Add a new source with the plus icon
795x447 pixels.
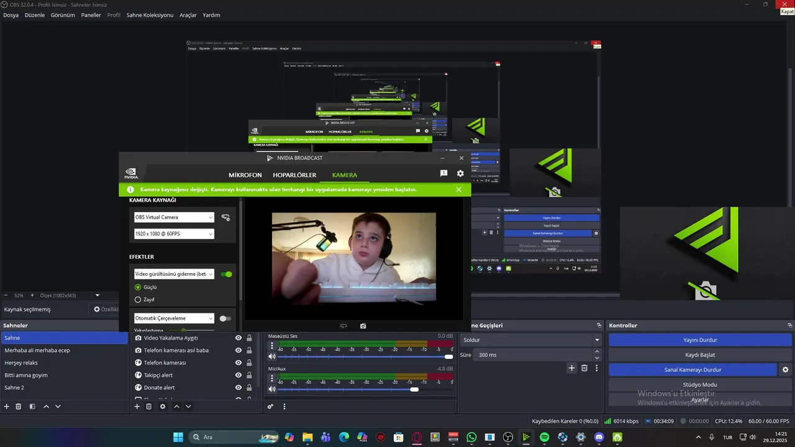[x=137, y=407]
